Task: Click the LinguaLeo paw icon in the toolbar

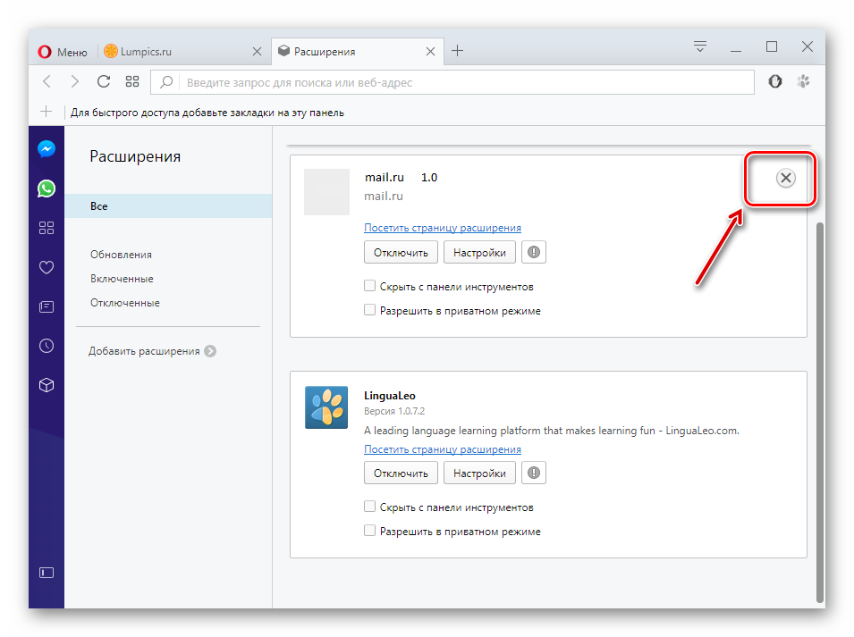Action: tap(803, 81)
